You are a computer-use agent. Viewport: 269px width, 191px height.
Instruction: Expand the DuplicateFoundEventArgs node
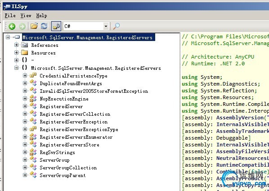[x=25, y=83]
